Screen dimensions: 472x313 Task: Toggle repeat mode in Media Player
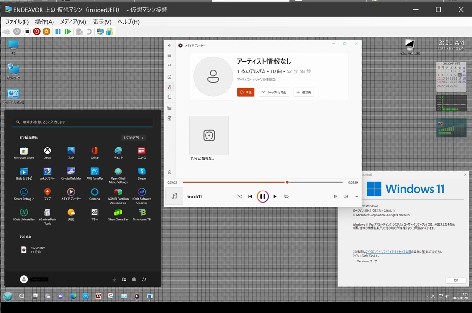(286, 197)
